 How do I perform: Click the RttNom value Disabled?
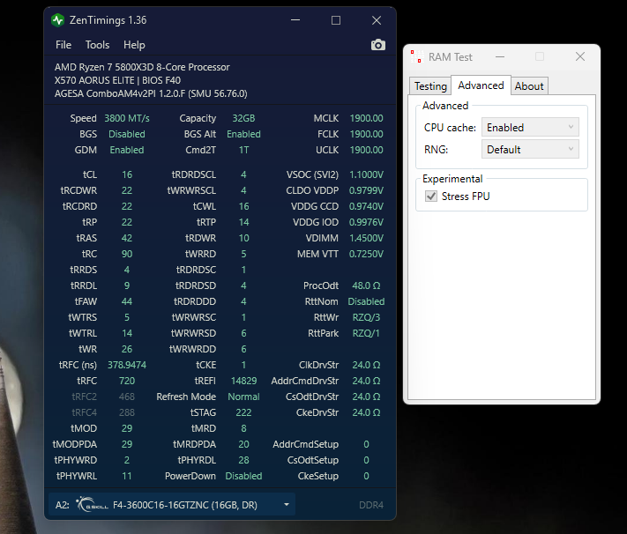coord(366,301)
